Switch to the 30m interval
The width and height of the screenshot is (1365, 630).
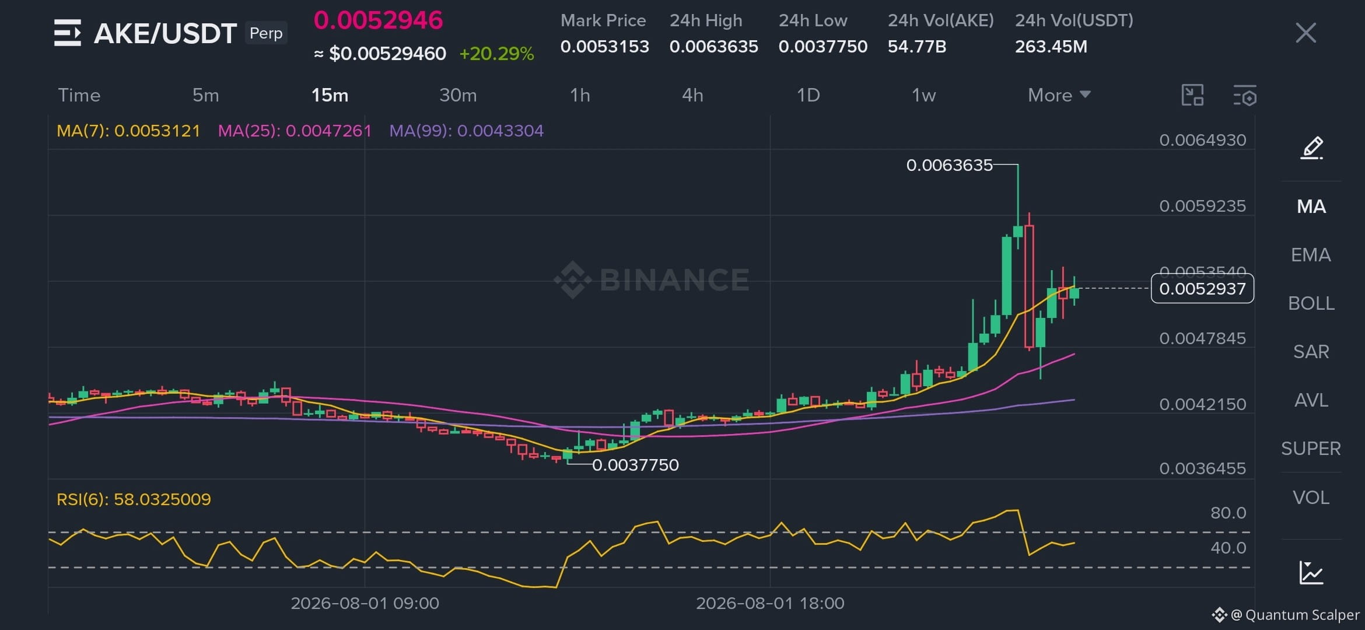458,95
